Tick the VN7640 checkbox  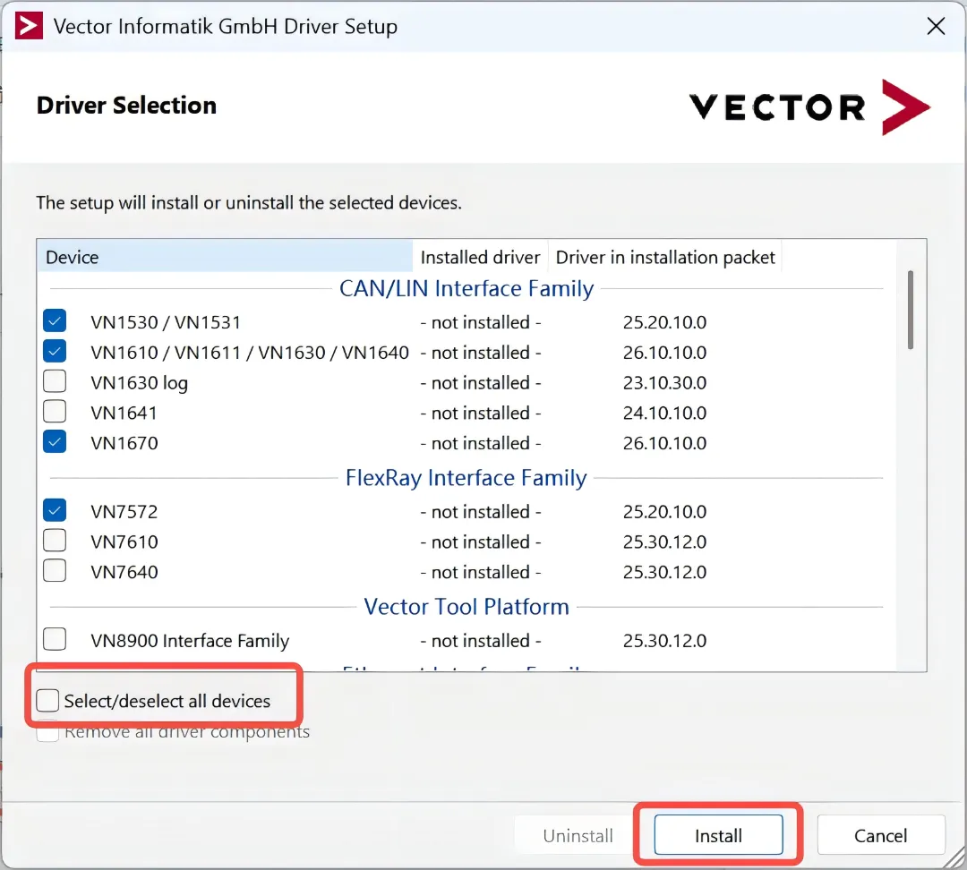click(55, 570)
